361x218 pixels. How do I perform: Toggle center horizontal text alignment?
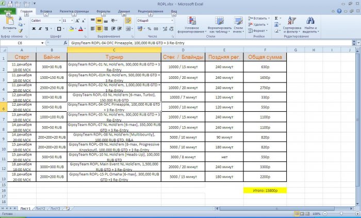(x=106, y=29)
